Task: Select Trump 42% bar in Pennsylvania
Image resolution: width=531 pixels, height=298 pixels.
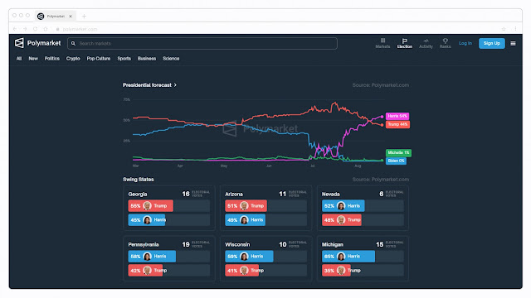Action: pos(145,271)
